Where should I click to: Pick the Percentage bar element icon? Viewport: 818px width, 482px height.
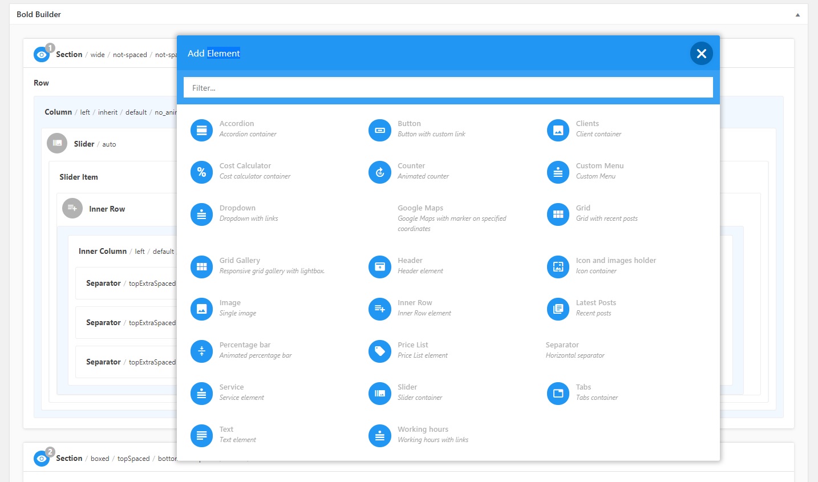[201, 352]
